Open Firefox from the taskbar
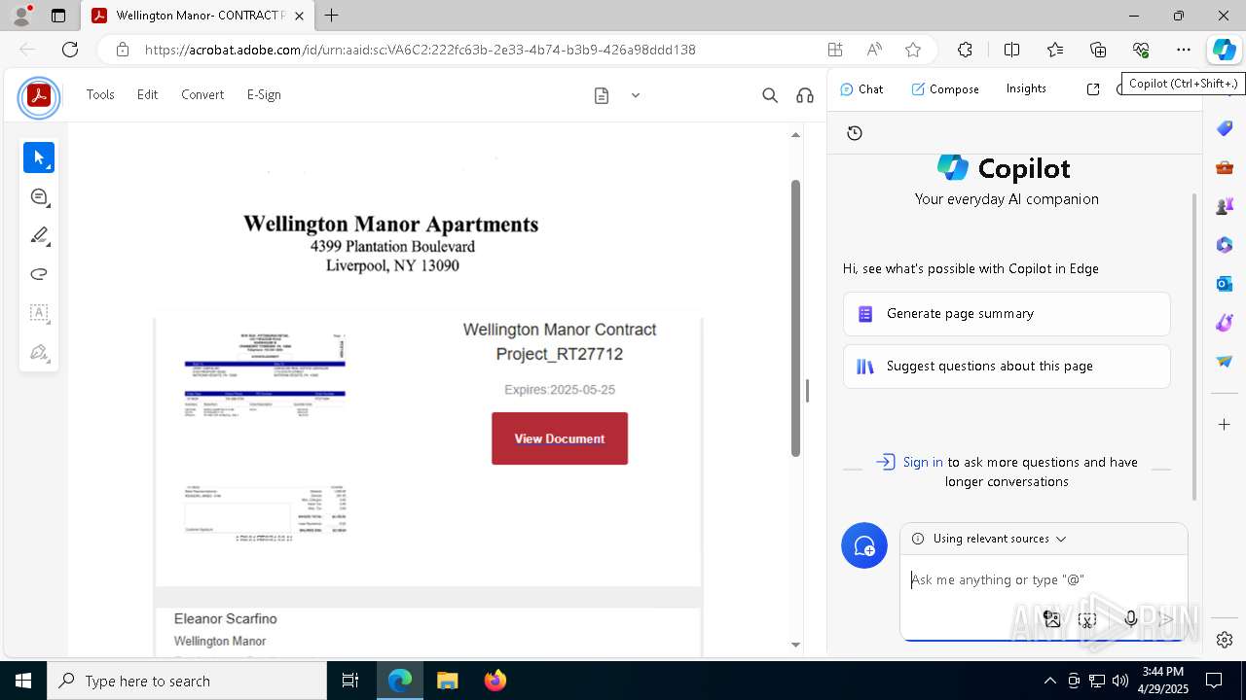Screen dimensions: 1246x700 click(x=495, y=681)
